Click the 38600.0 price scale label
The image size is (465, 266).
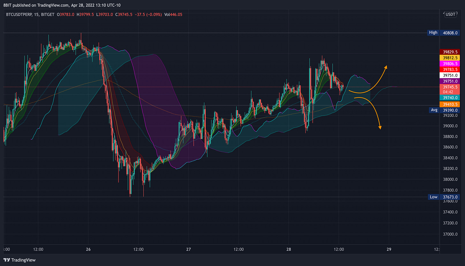click(x=450, y=147)
